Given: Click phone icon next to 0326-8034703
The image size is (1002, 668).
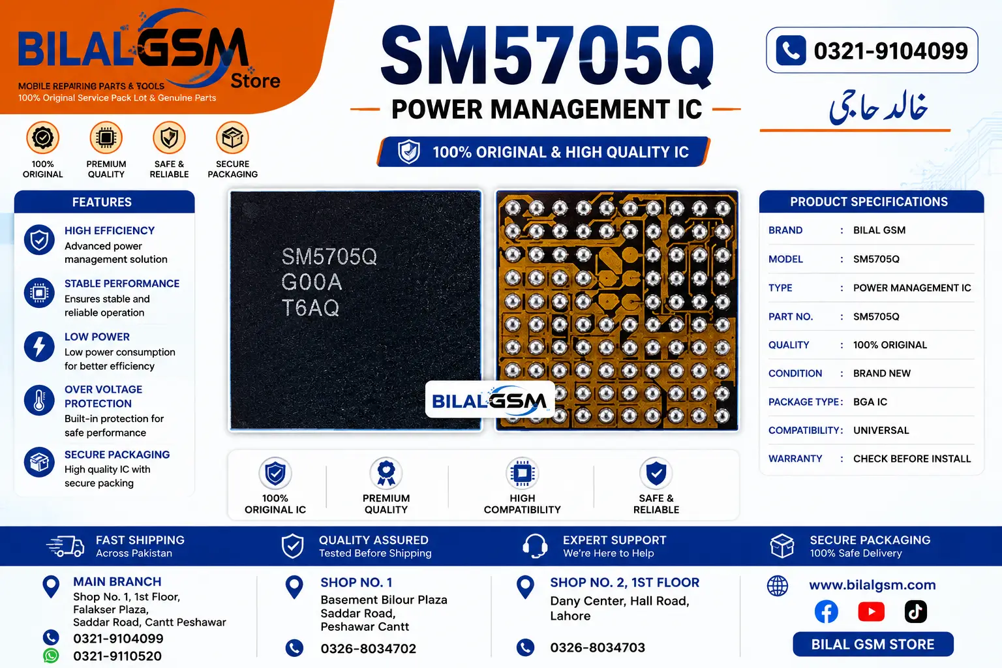Looking at the screenshot, I should tap(525, 647).
